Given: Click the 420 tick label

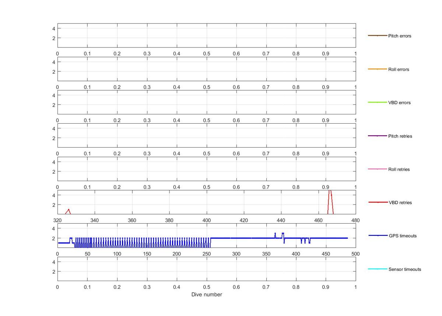Looking at the screenshot, I should point(244,220).
